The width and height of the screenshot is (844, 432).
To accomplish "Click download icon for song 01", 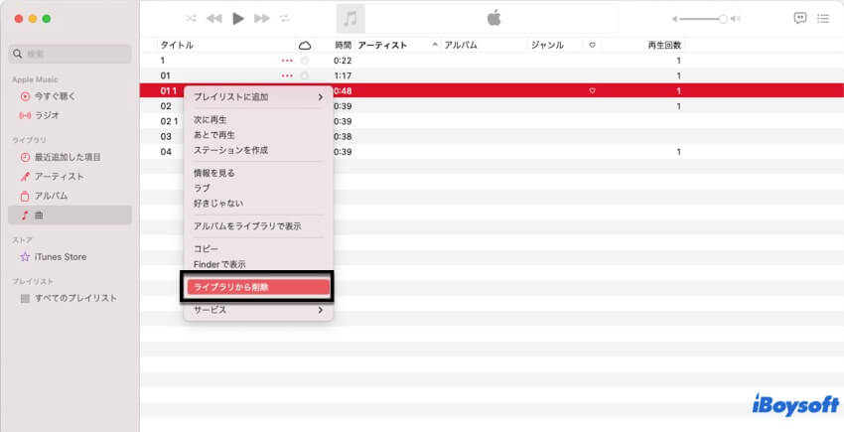I will click(305, 75).
